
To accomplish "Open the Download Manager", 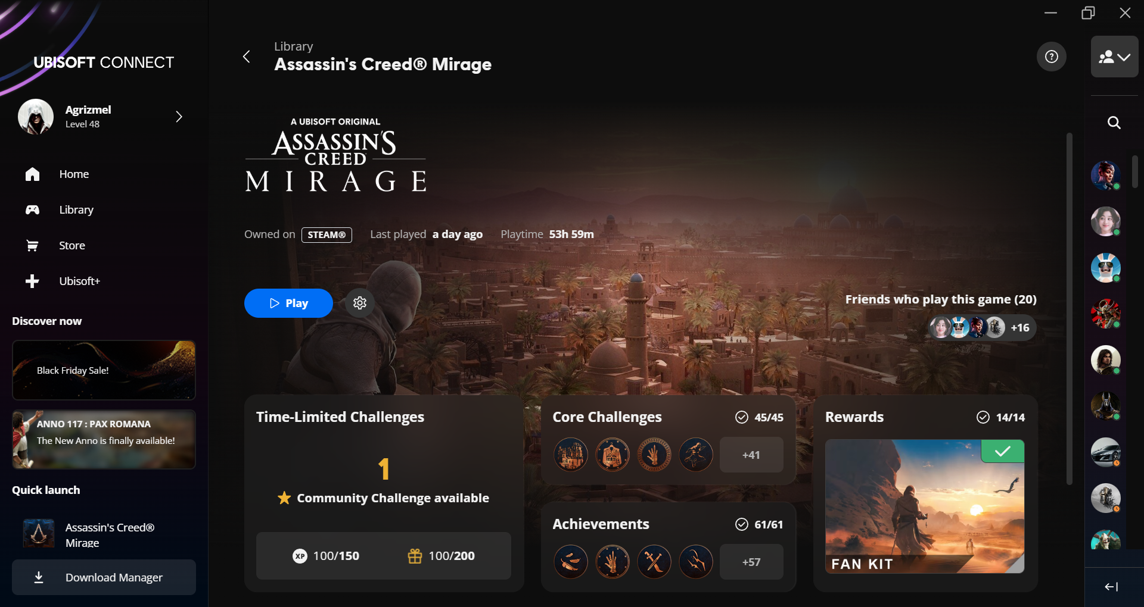I will click(104, 577).
